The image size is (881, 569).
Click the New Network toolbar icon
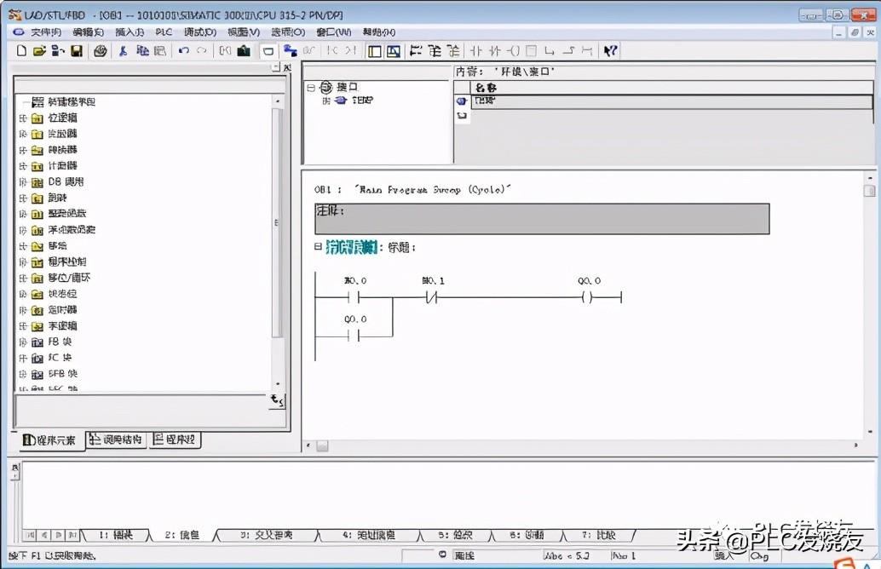click(416, 51)
